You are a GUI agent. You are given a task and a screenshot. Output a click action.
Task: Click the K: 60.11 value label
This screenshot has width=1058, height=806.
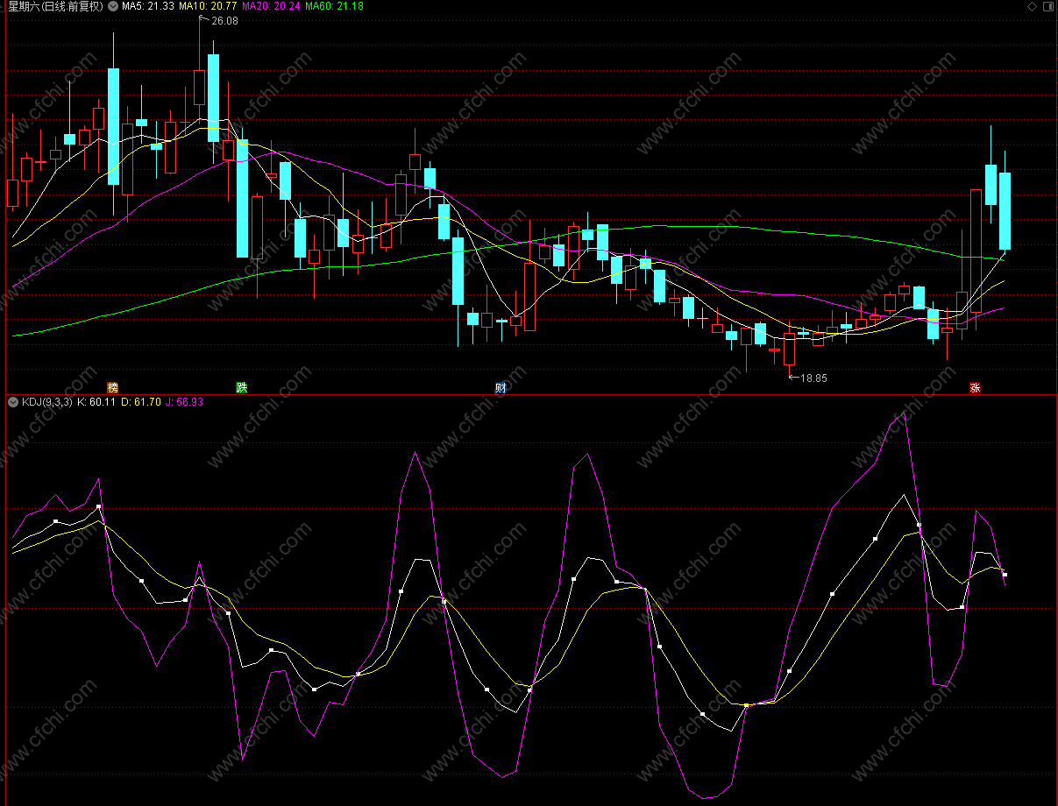pos(96,402)
